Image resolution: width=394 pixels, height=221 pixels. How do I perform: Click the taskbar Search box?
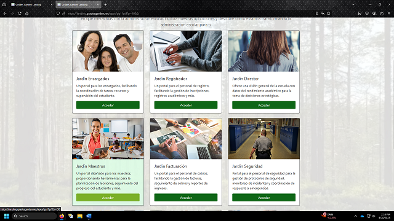(34, 216)
